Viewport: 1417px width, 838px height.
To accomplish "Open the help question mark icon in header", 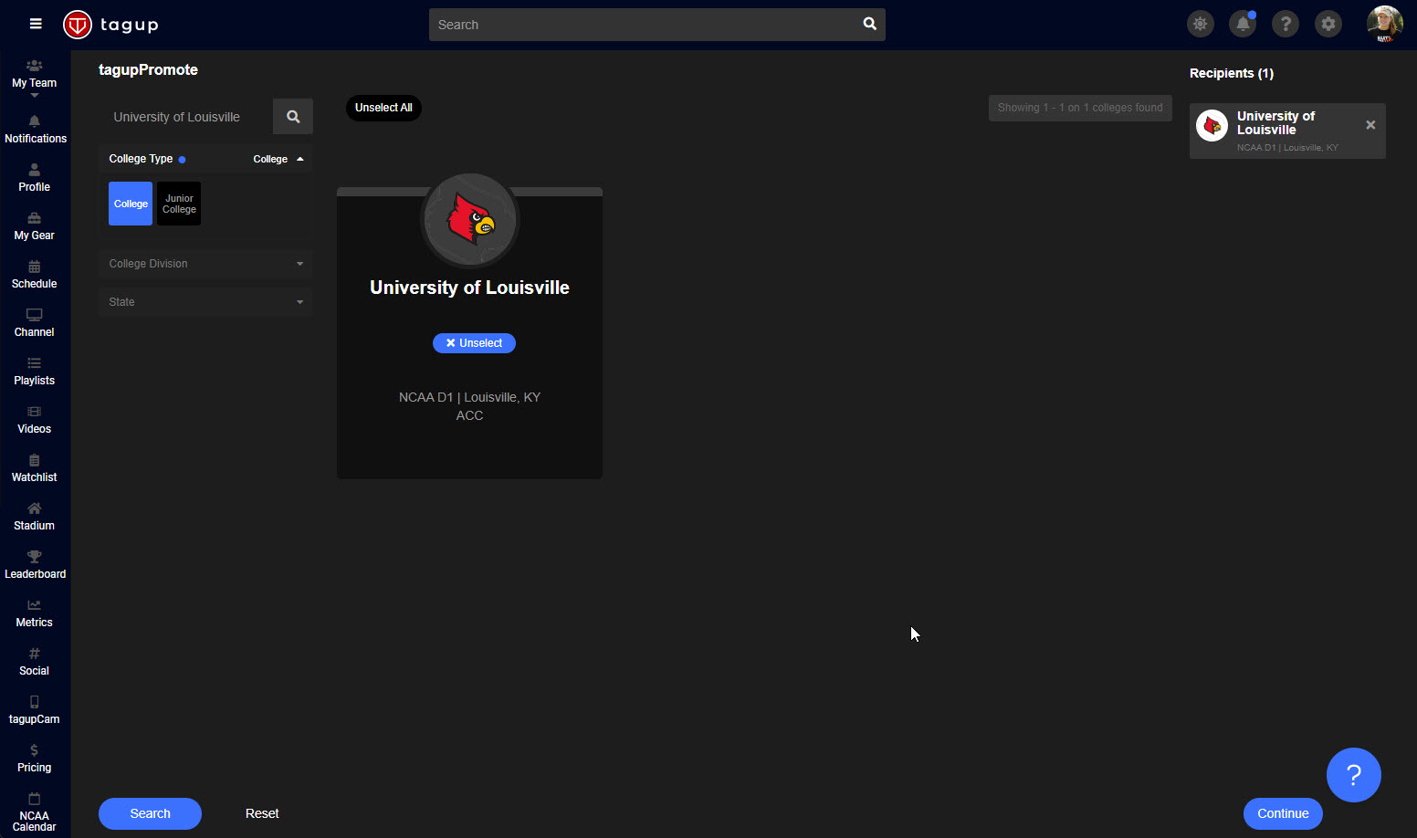I will pos(1286,25).
